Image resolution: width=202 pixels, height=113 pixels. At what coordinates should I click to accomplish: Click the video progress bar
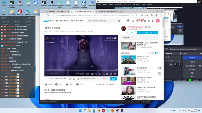[81, 71]
